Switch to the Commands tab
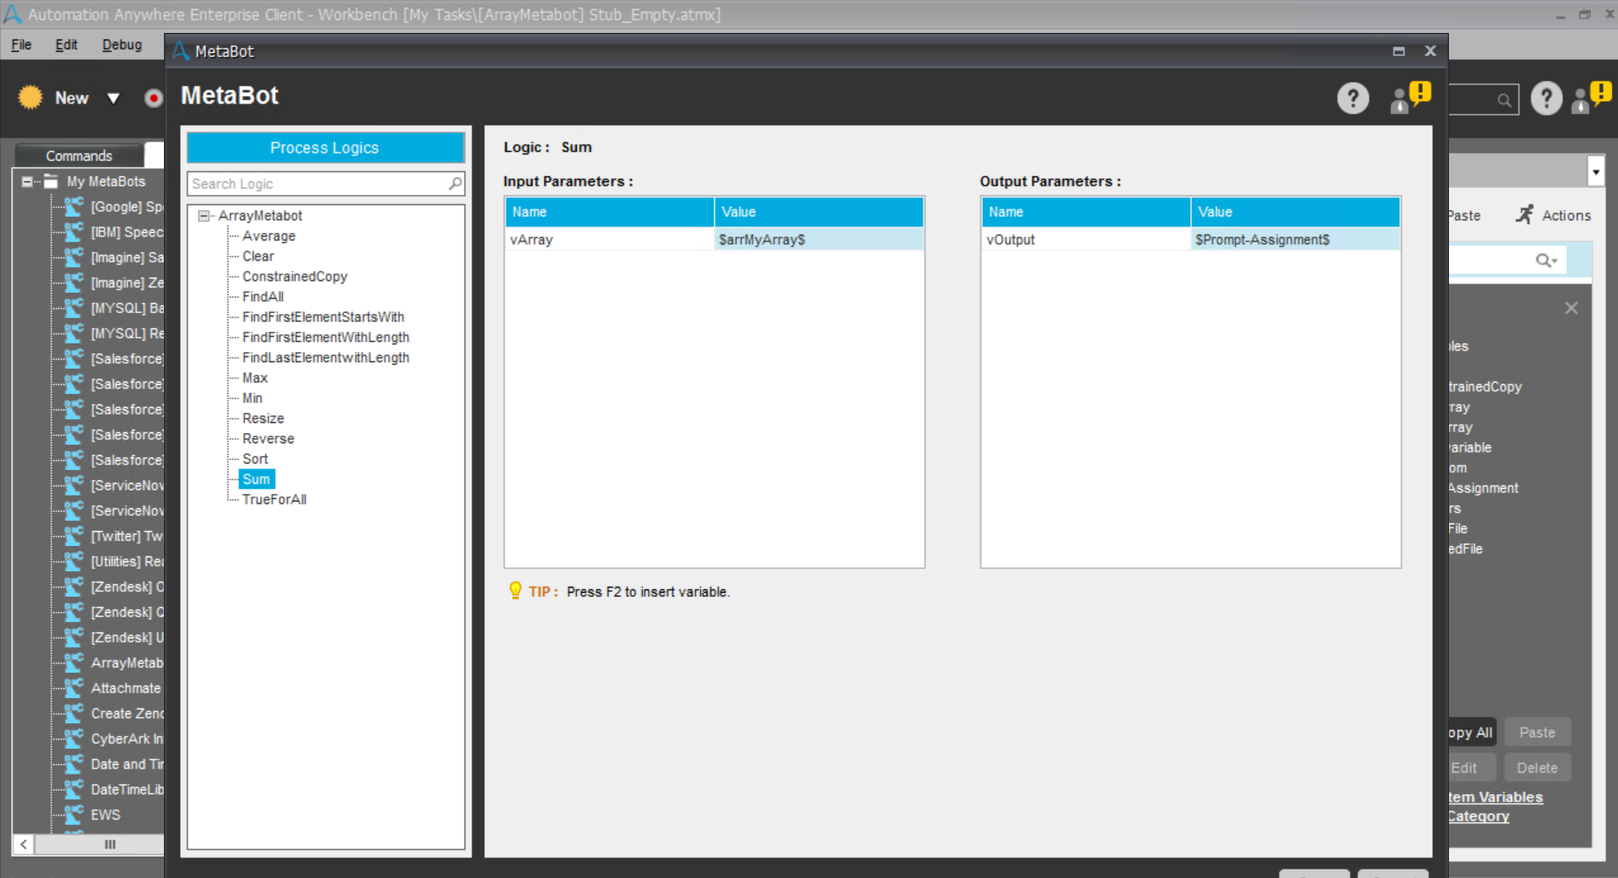This screenshot has width=1618, height=878. tap(79, 156)
